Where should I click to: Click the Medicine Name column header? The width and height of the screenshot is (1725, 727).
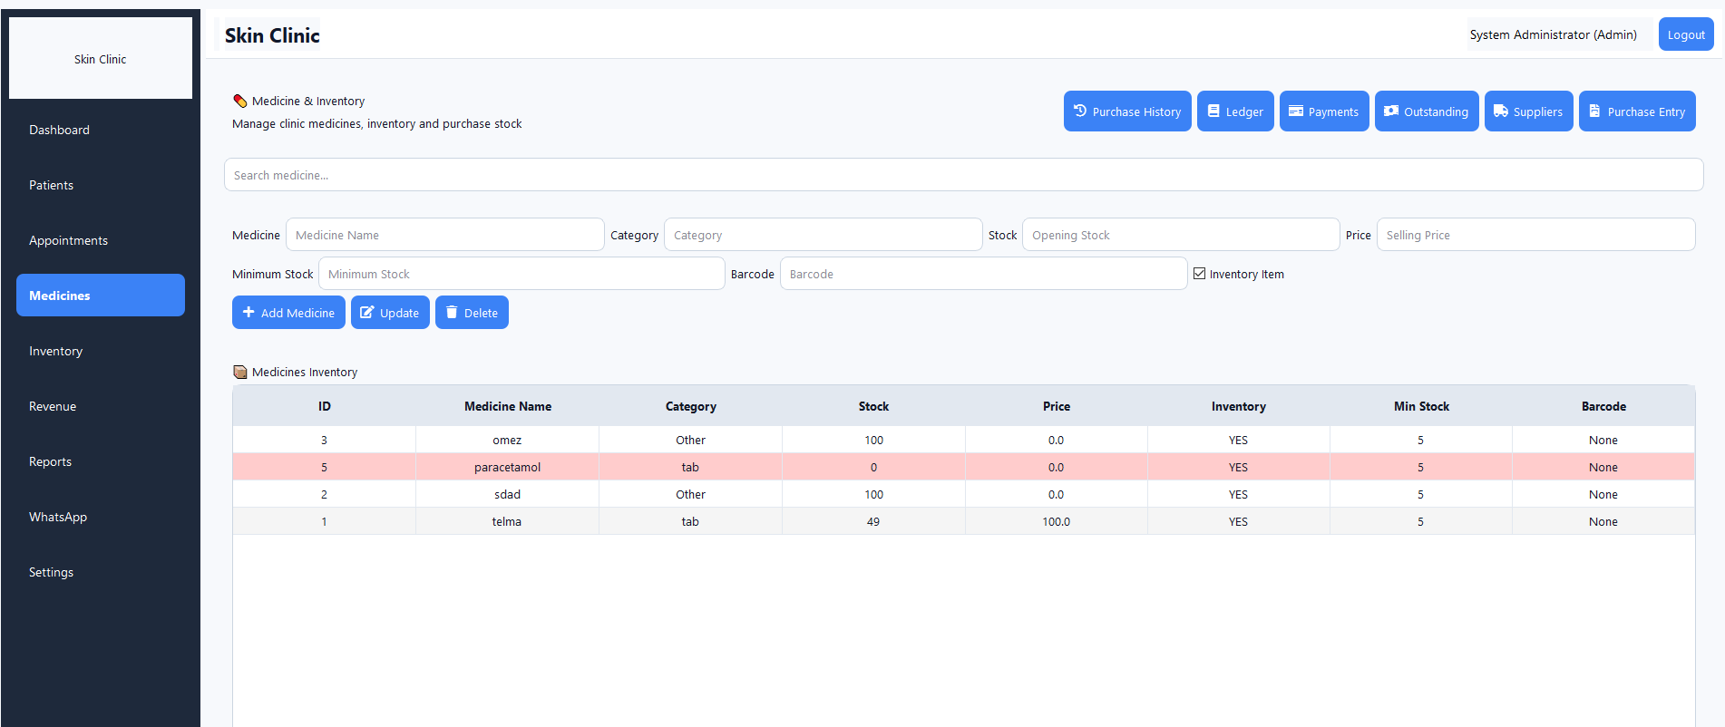click(x=508, y=406)
